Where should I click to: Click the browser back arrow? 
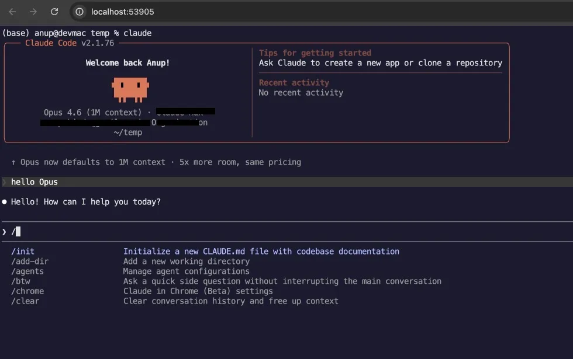pyautogui.click(x=12, y=12)
